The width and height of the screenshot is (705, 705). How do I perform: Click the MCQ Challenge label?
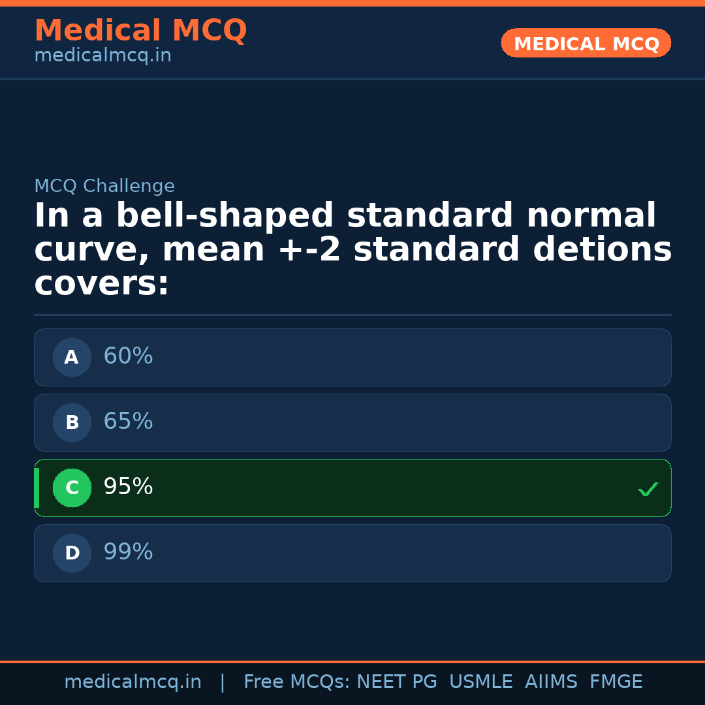coord(104,187)
